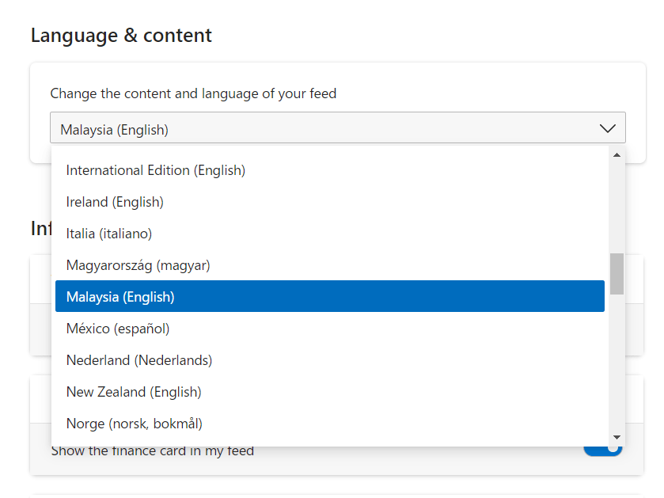Toggle the finance card switch
The image size is (664, 498).
[x=603, y=451]
